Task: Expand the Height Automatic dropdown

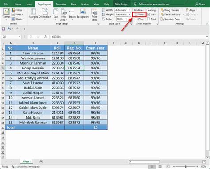Action: (129, 15)
